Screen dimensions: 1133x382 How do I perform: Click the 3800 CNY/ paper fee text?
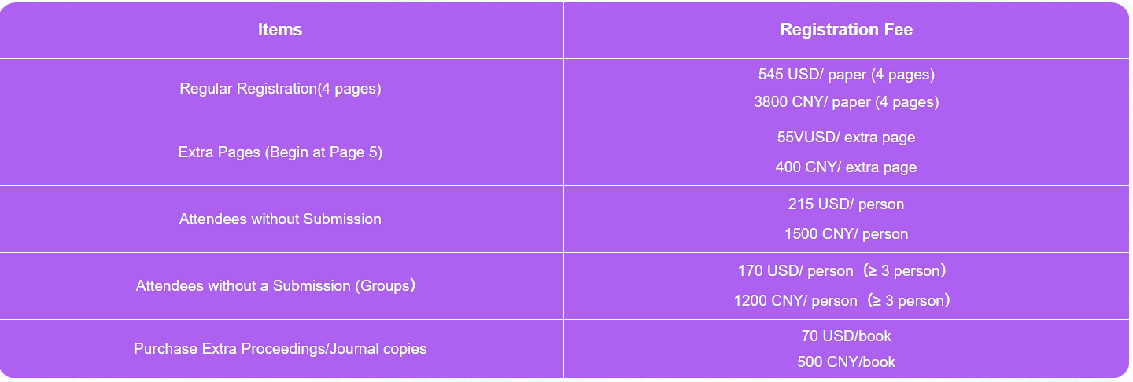pos(846,102)
